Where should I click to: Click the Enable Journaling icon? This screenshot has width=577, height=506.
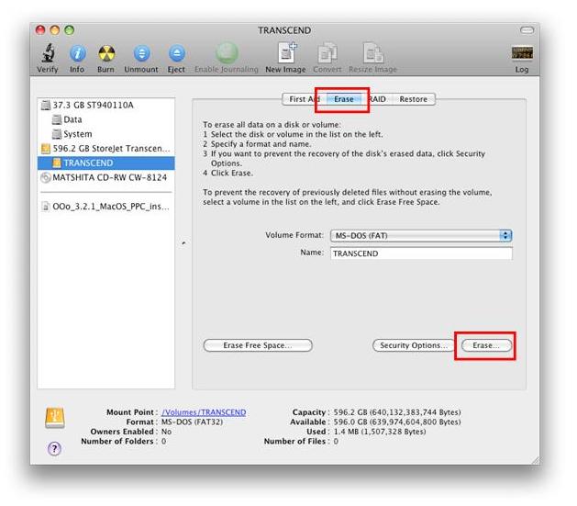click(227, 53)
